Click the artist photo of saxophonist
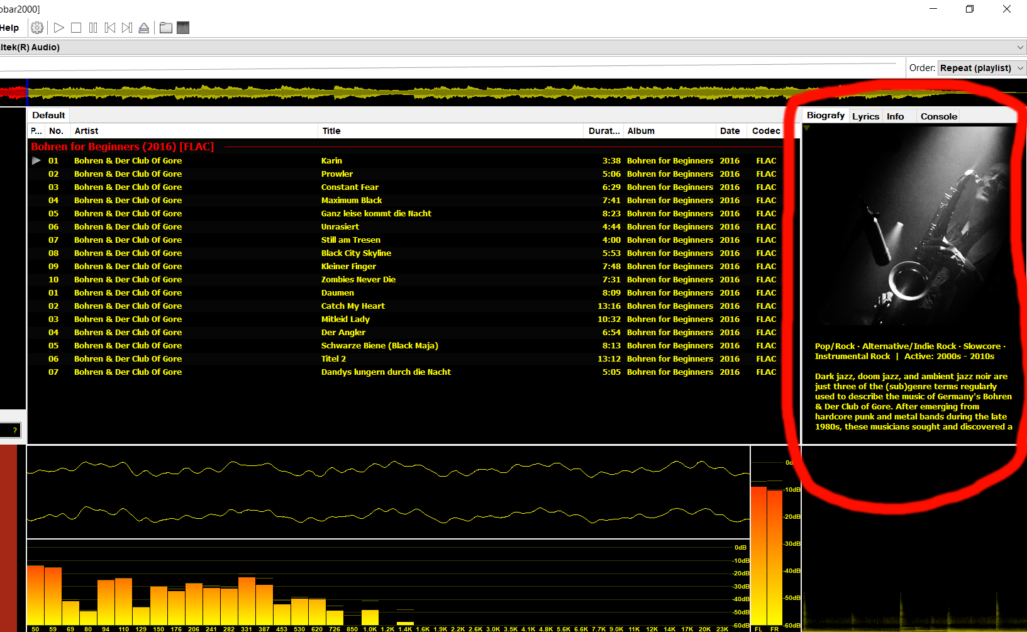Screen dimensions: 1027x632 tap(909, 226)
